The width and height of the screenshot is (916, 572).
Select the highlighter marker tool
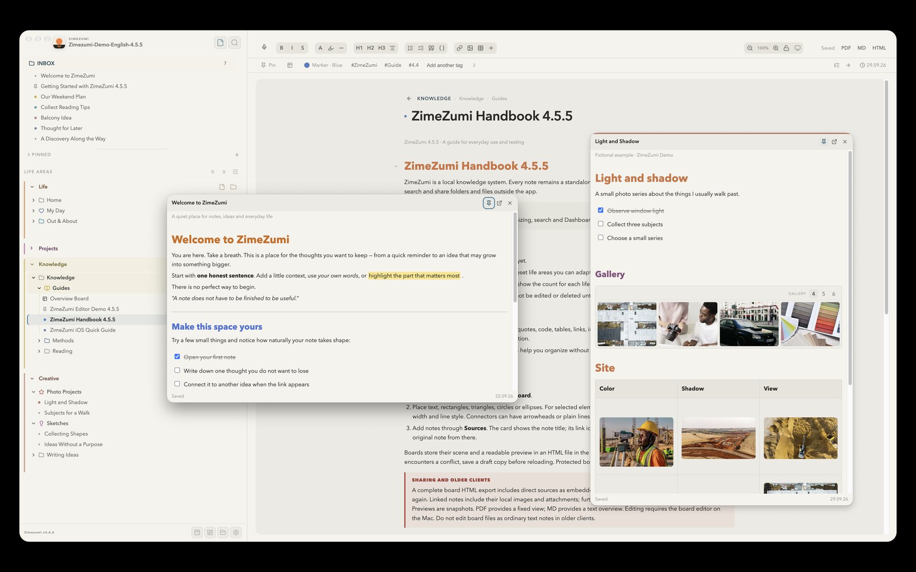click(x=331, y=48)
